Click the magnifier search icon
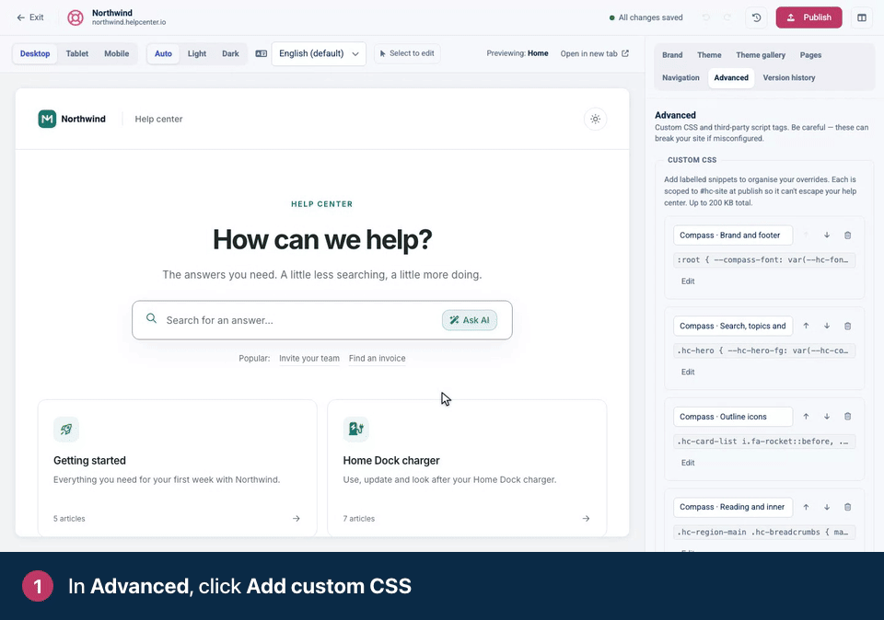This screenshot has height=620, width=884. 151,318
